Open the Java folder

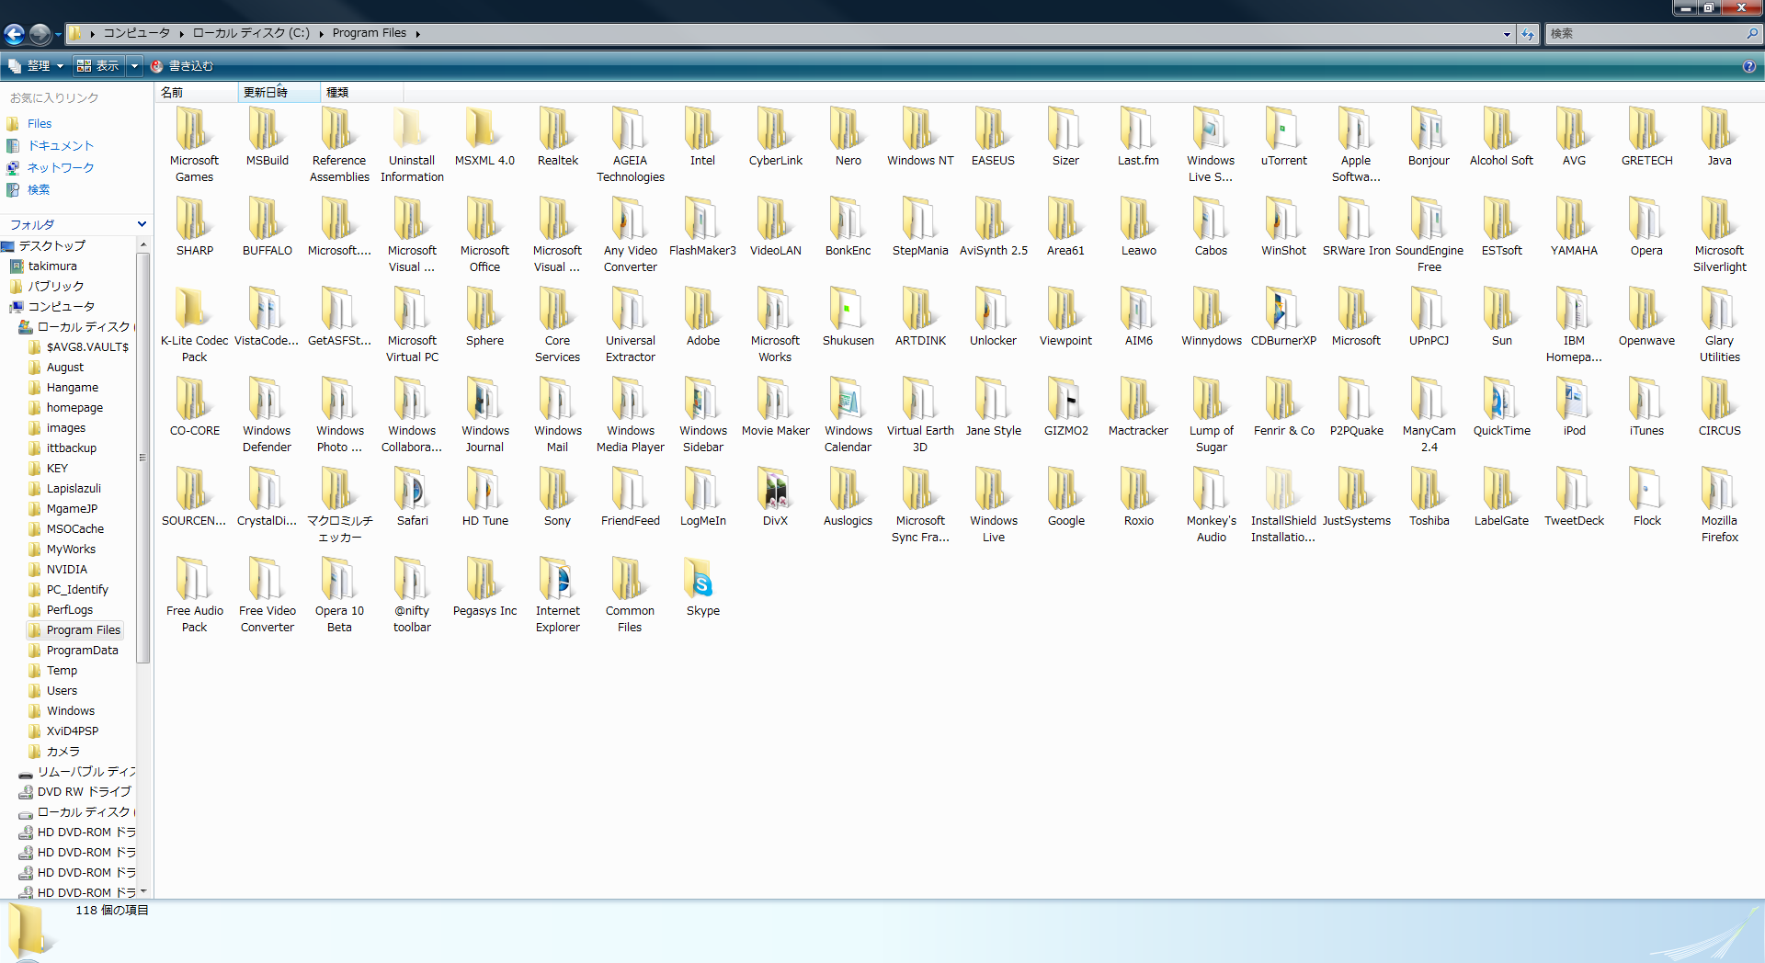click(1719, 137)
